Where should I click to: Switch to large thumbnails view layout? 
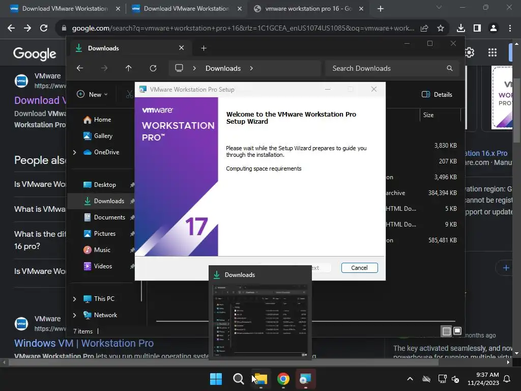(457, 331)
